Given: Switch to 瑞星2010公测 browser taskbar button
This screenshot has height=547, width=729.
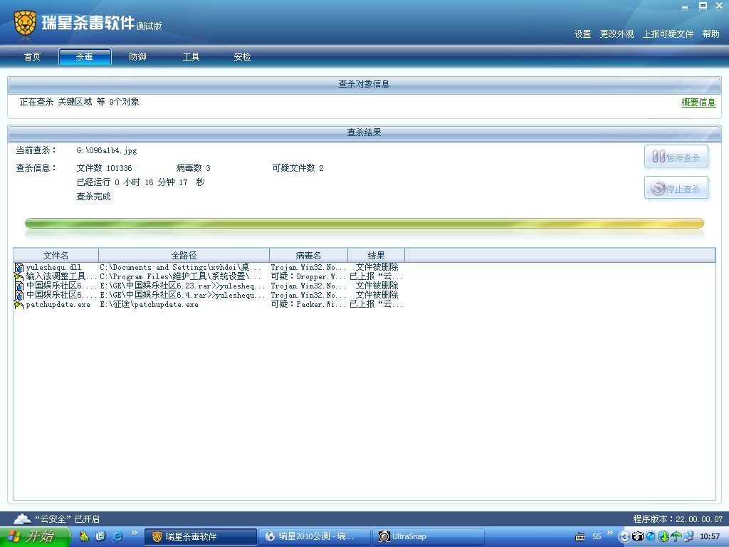Looking at the screenshot, I should click(315, 537).
